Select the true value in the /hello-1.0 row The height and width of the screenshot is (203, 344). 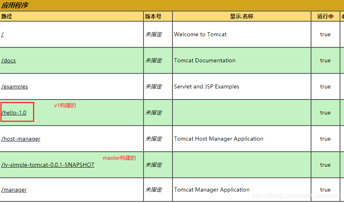325,113
